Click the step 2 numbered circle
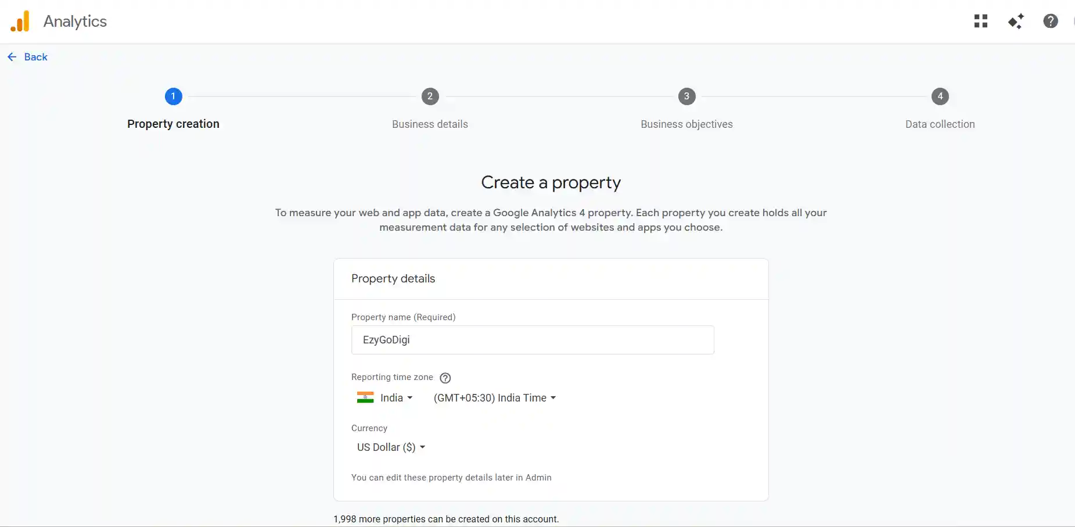The width and height of the screenshot is (1075, 527). pyautogui.click(x=430, y=96)
